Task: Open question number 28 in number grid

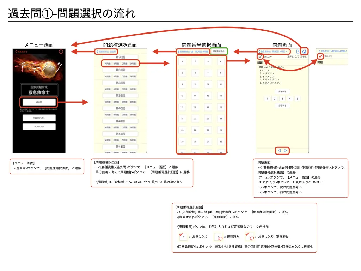Action: coord(221,130)
